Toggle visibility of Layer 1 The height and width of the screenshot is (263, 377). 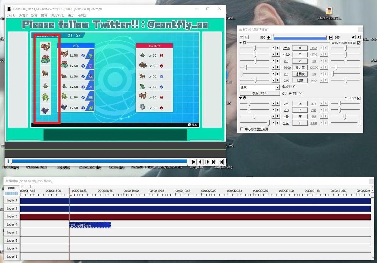click(x=12, y=200)
